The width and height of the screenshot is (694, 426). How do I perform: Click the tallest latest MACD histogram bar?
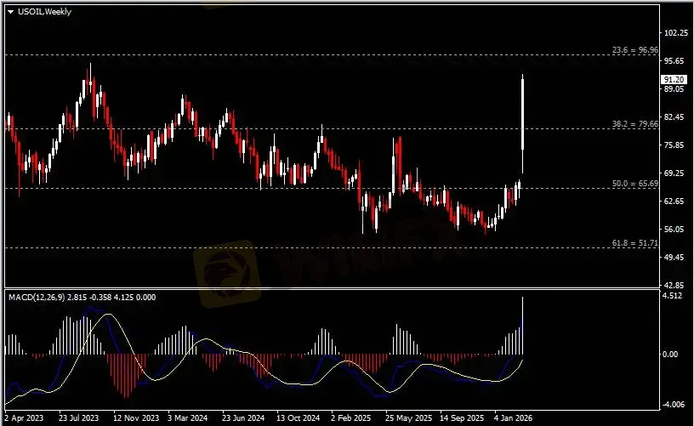tap(523, 326)
